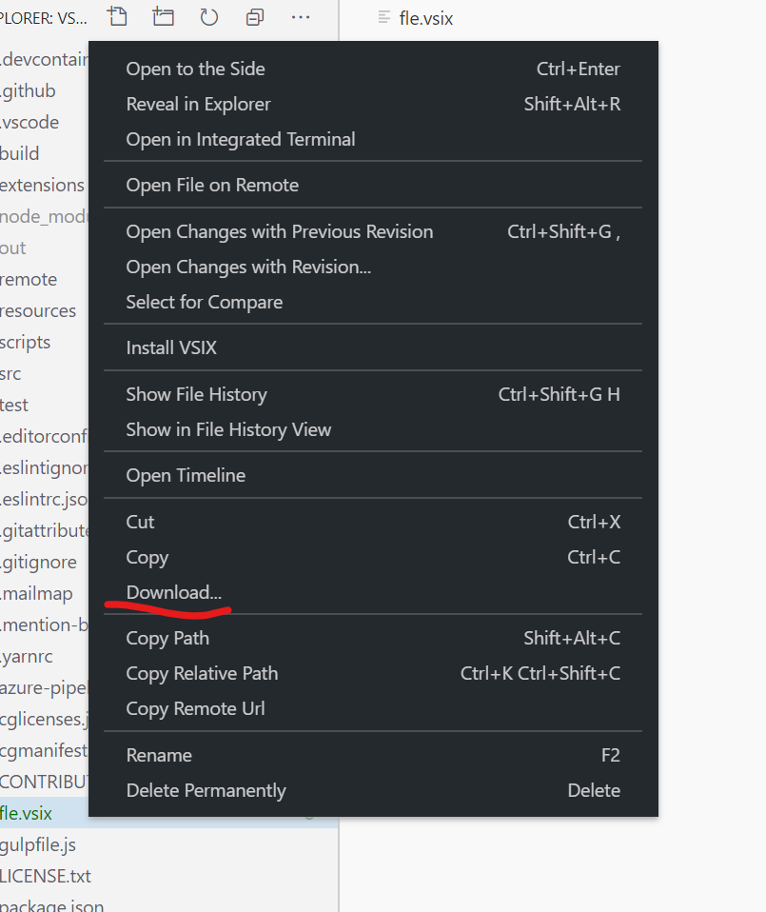Delete the file permanently
The width and height of the screenshot is (766, 912).
pos(206,790)
